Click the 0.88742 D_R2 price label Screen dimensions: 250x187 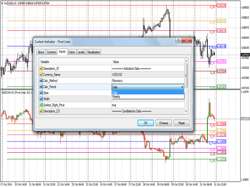point(221,21)
